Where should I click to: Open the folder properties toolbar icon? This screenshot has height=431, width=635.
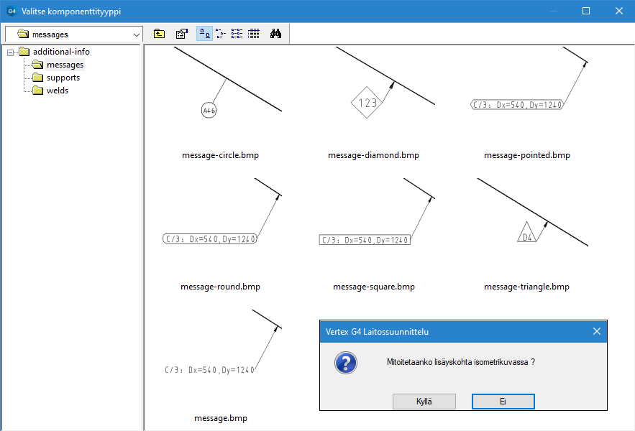182,34
